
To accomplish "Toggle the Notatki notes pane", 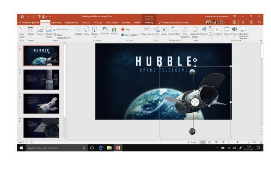I will coord(193,142).
